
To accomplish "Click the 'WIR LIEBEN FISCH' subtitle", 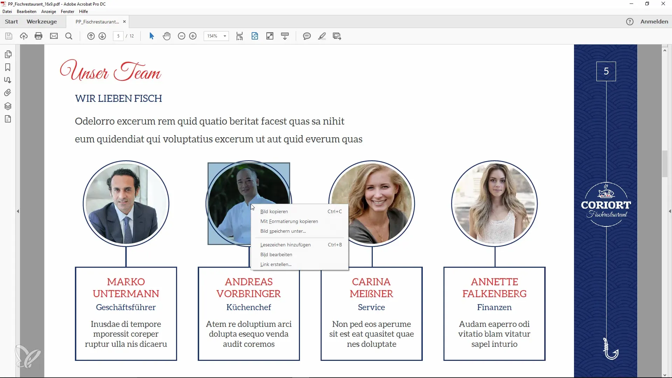I will [118, 99].
